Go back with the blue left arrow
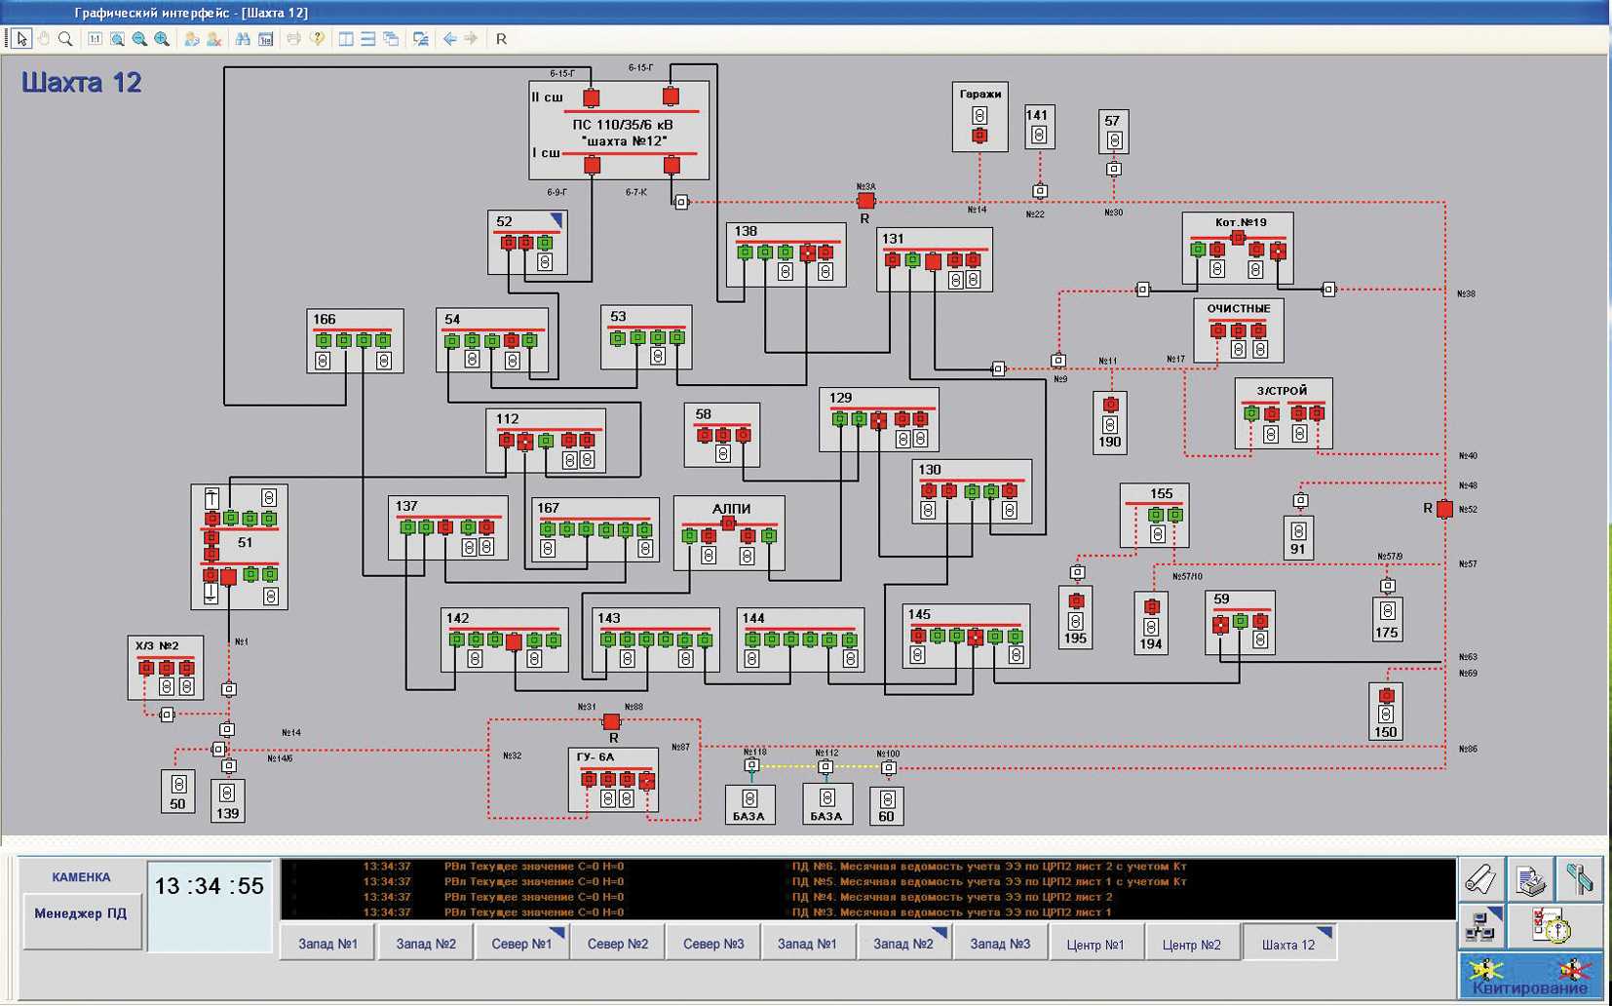Viewport: 1612px width, 1006px height. pyautogui.click(x=449, y=39)
